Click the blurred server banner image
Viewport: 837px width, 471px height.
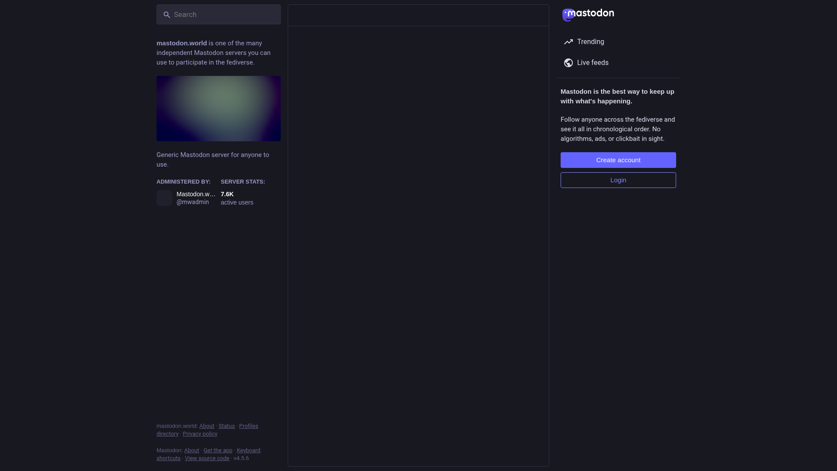tap(218, 109)
